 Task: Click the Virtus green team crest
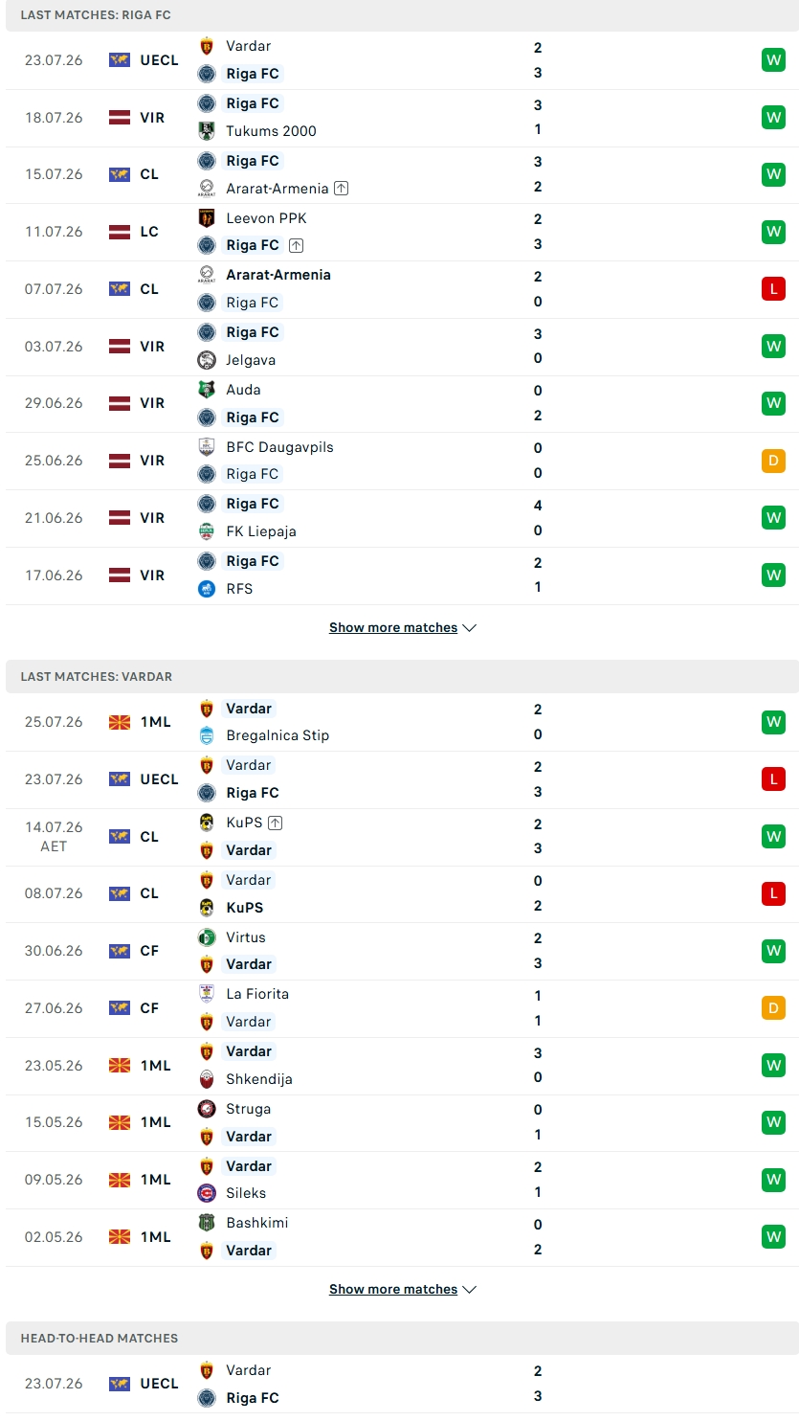pyautogui.click(x=207, y=937)
